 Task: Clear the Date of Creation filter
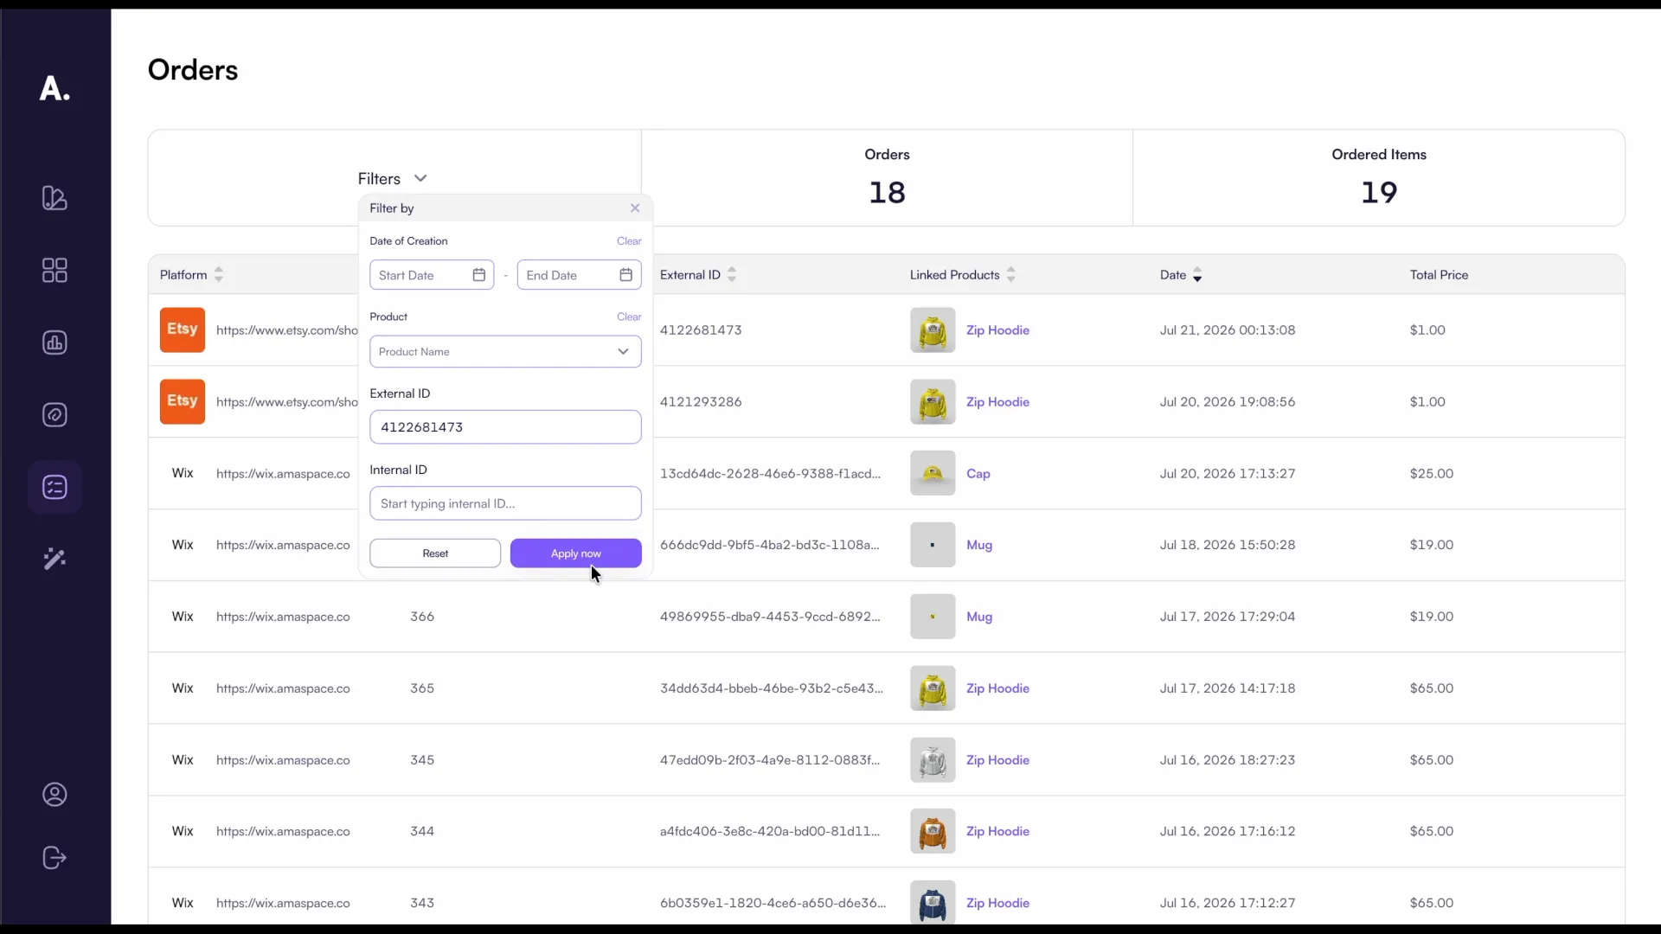coord(629,241)
